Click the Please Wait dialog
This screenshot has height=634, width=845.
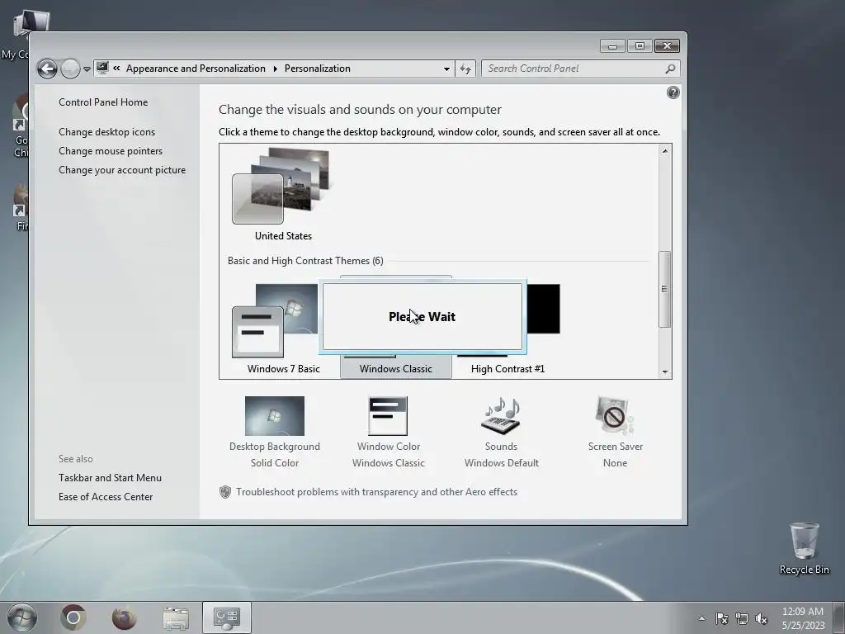click(x=422, y=316)
